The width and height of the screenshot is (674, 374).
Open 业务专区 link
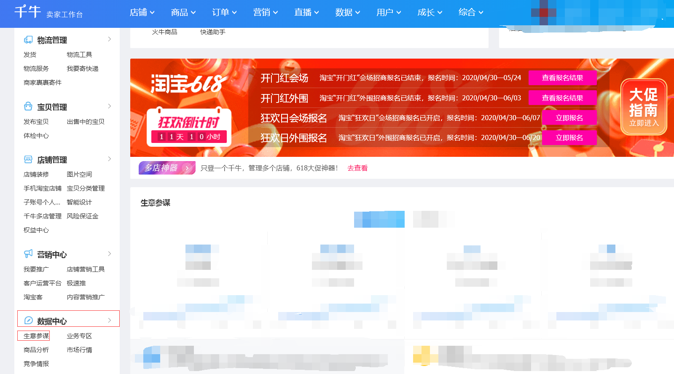click(x=79, y=336)
